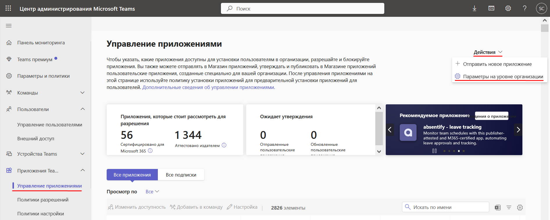Click the Изменить доступность toolbar button
The image size is (550, 220).
(137, 207)
